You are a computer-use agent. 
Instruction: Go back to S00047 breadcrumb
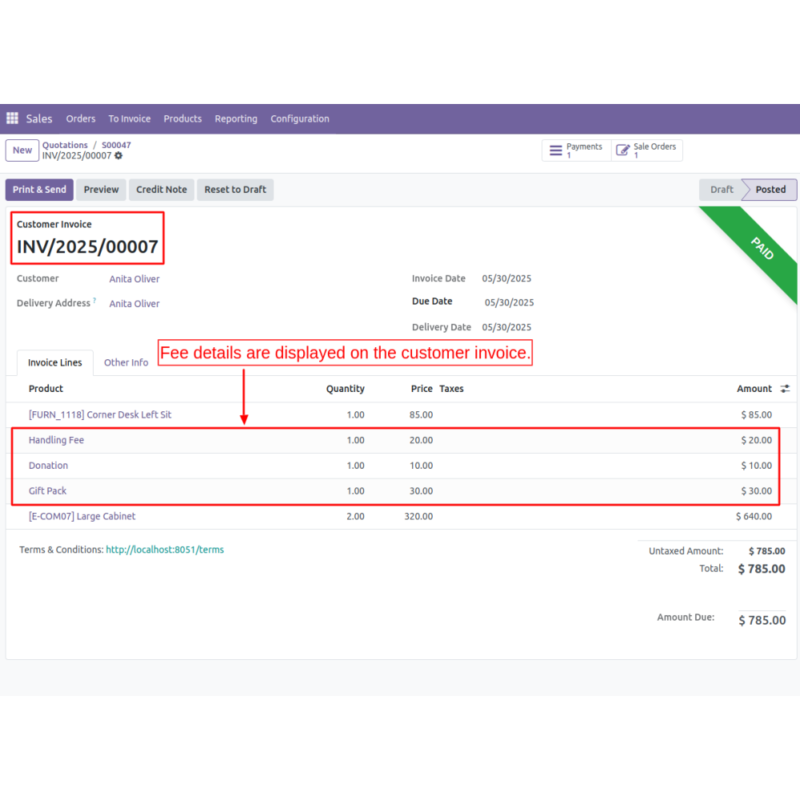[116, 146]
